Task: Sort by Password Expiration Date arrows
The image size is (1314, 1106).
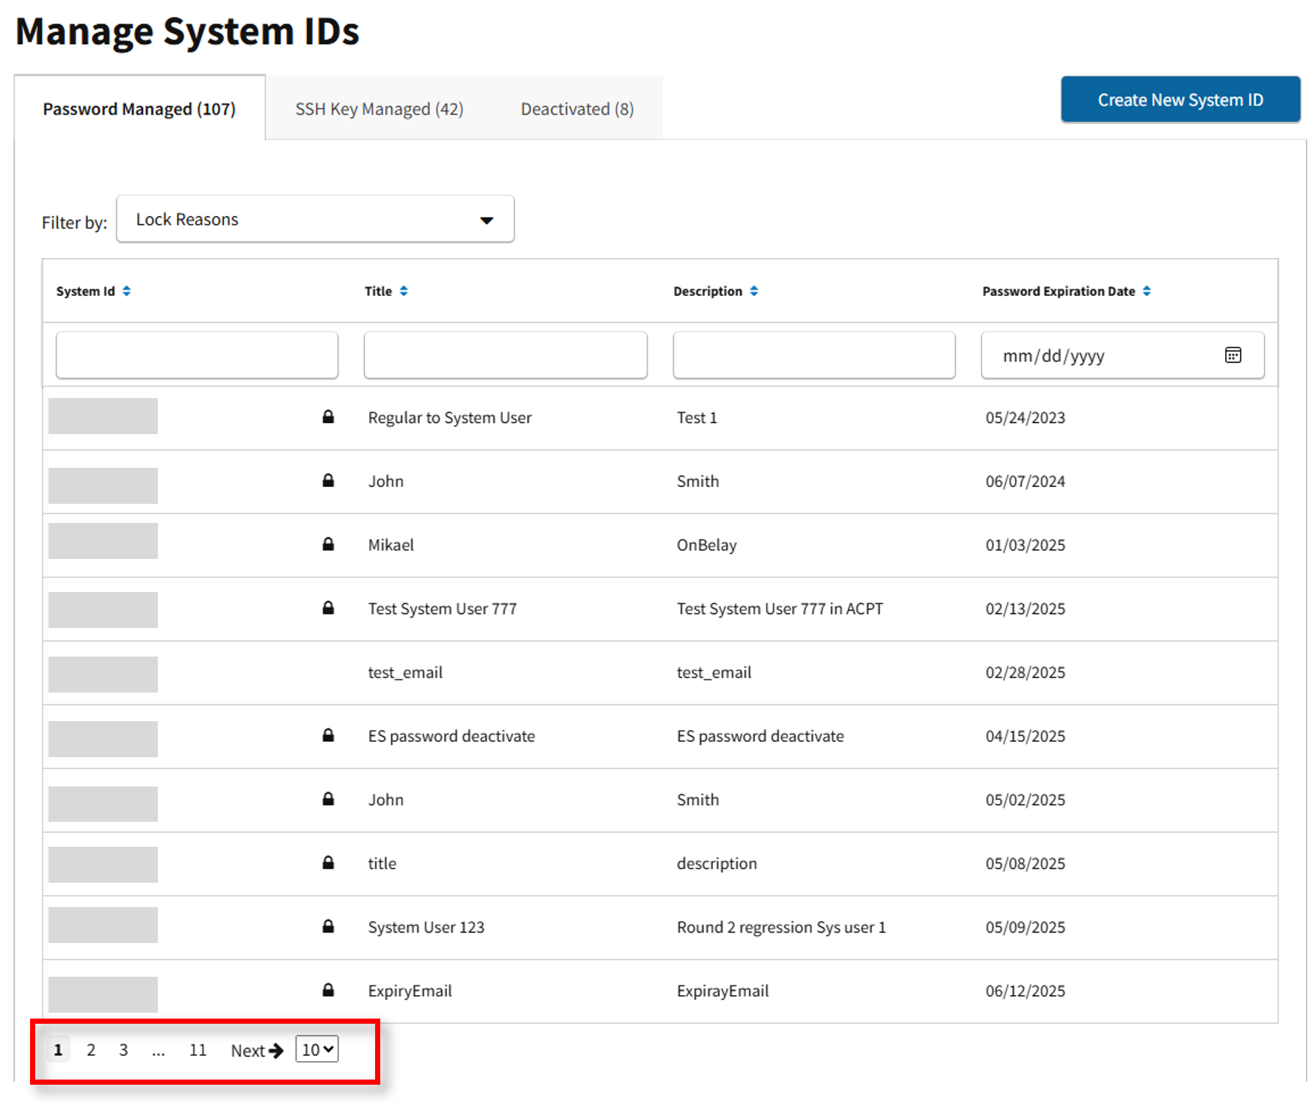Action: 1147,292
